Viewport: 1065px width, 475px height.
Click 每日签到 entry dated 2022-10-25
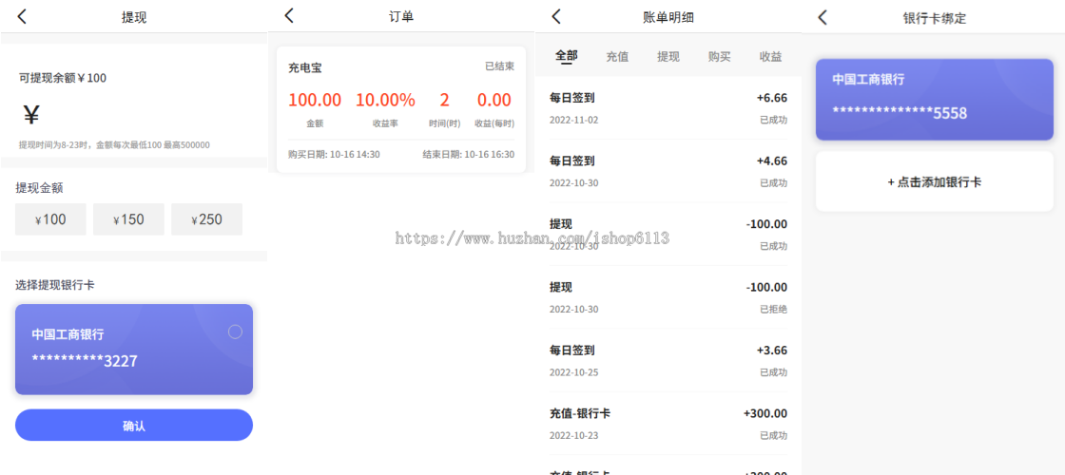[x=668, y=360]
